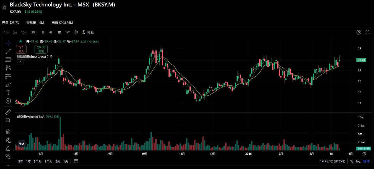Select the ruler measure tool
This screenshot has height=169, width=374.
click(x=8, y=112)
